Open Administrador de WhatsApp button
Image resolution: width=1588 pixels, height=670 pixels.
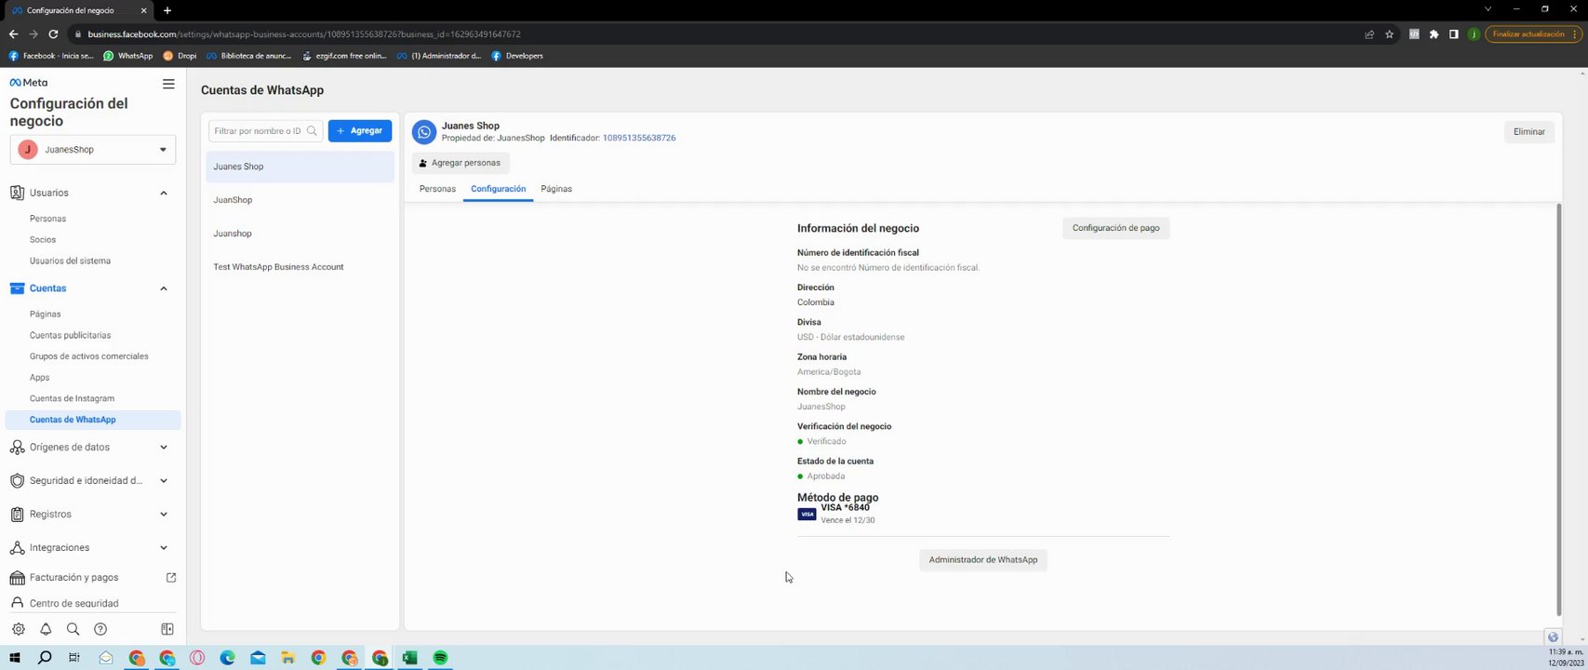[983, 559]
